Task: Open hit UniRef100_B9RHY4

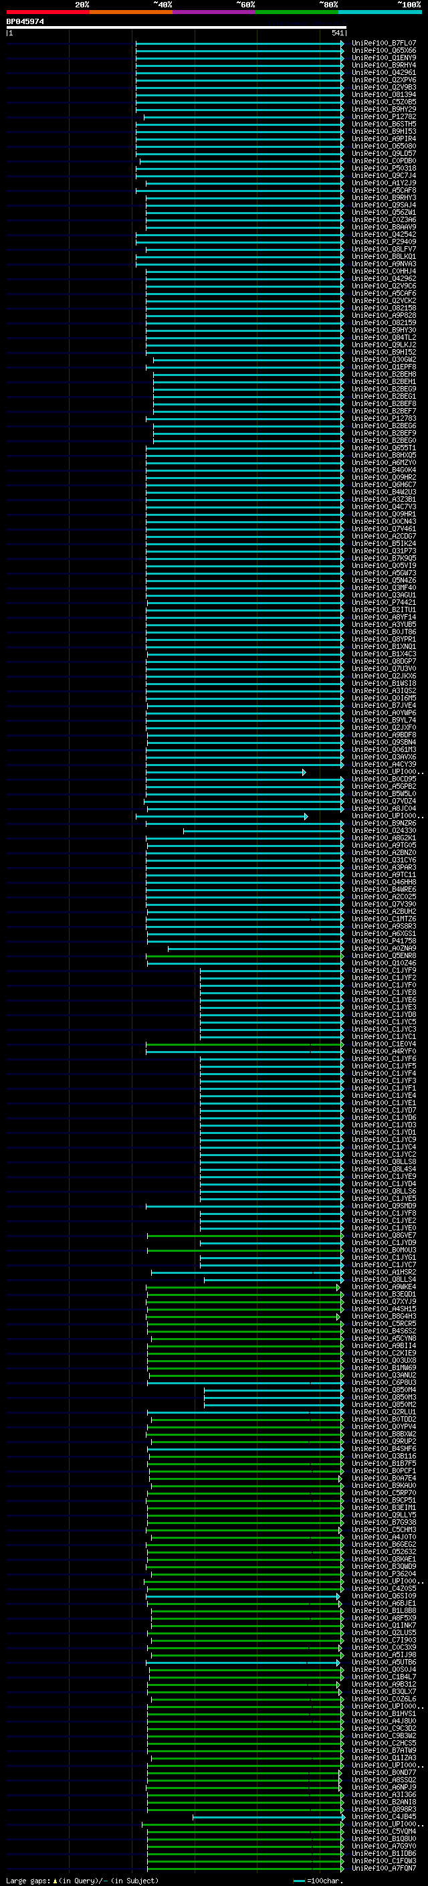Action: tap(383, 65)
